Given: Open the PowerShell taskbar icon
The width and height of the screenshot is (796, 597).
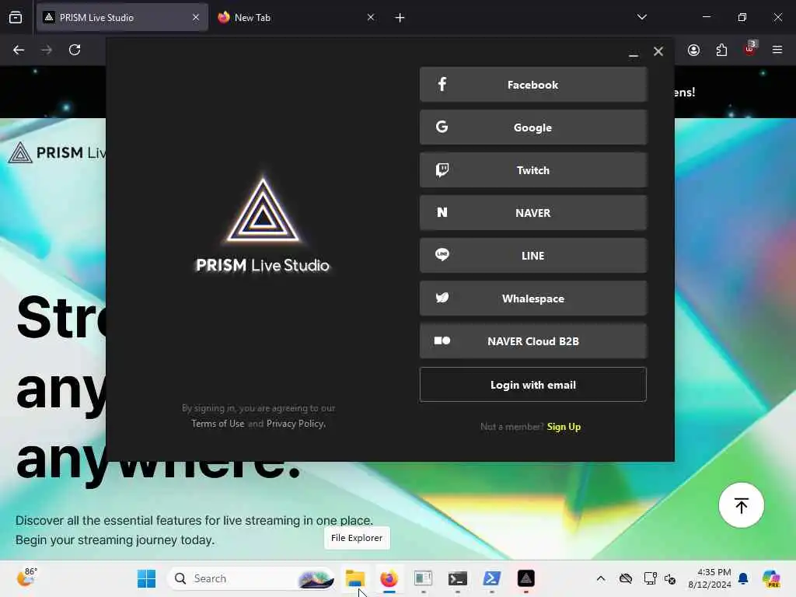Looking at the screenshot, I should click(491, 578).
